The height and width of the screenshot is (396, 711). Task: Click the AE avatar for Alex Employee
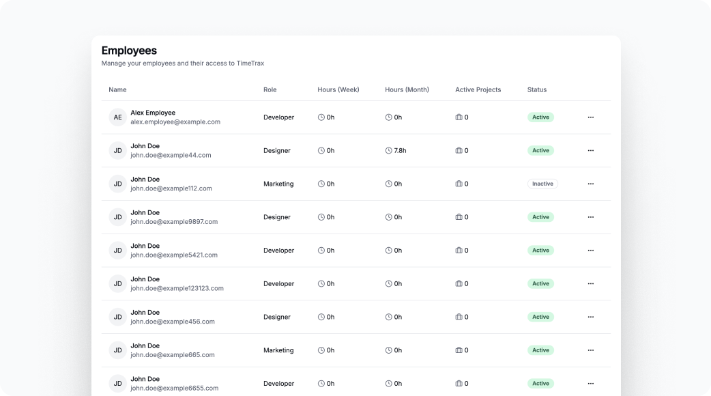(x=117, y=117)
